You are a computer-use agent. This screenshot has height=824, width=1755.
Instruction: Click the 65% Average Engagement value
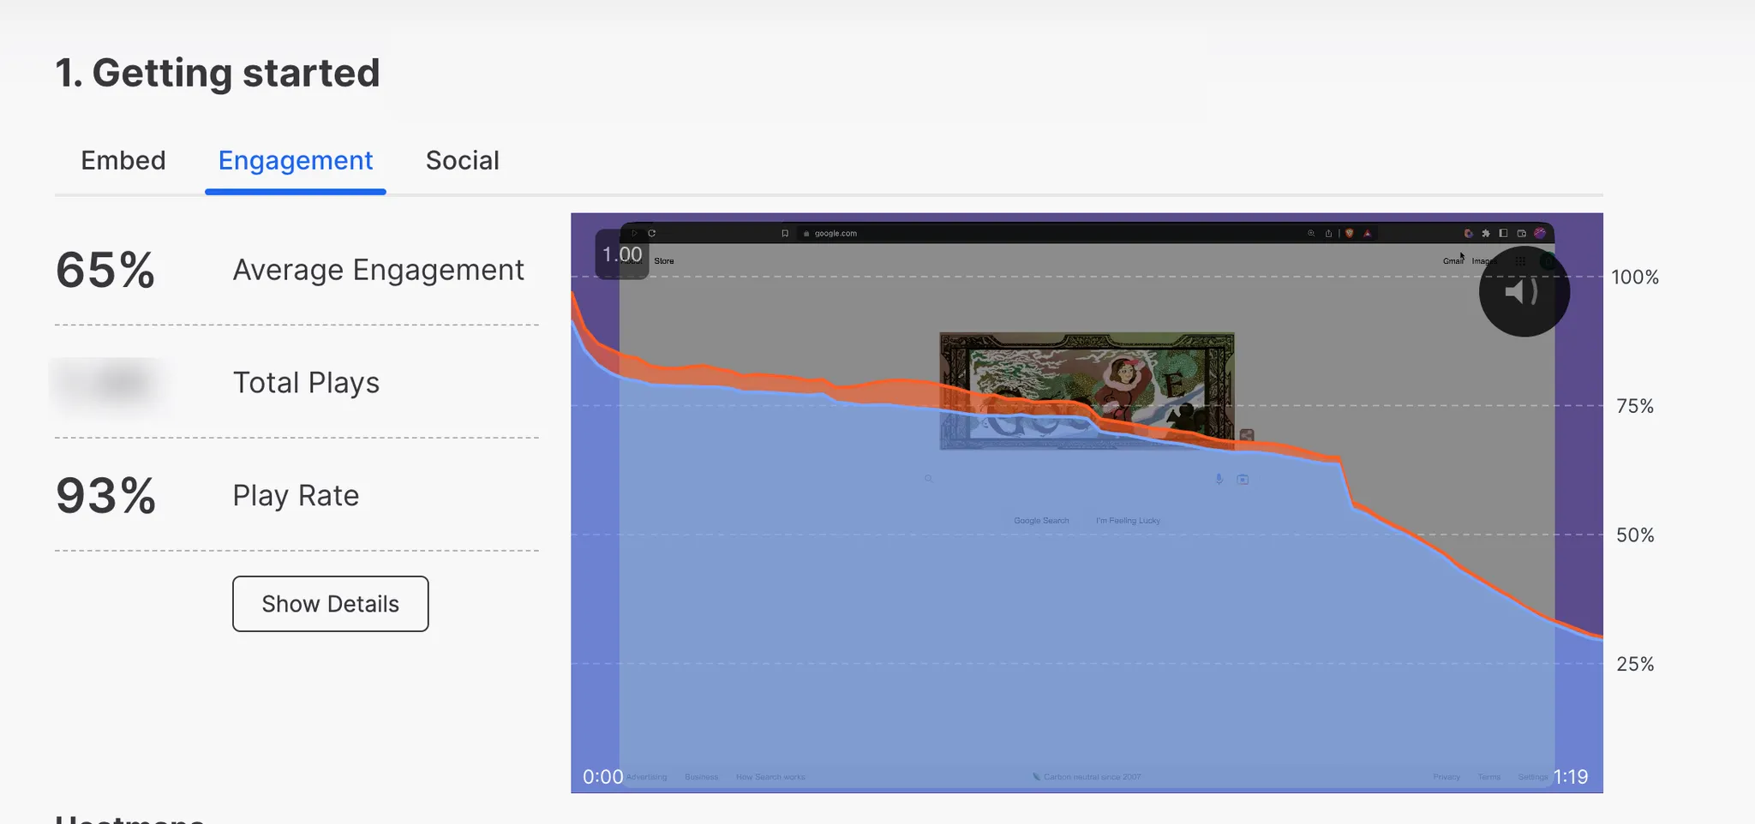pos(105,270)
